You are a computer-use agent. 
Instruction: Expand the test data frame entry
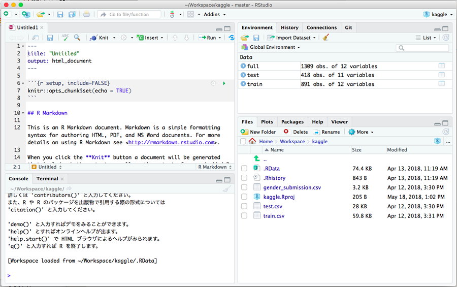click(243, 75)
